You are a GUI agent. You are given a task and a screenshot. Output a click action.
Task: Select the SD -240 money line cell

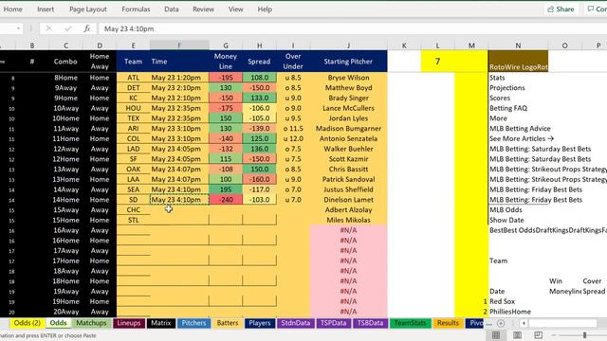[226, 200]
